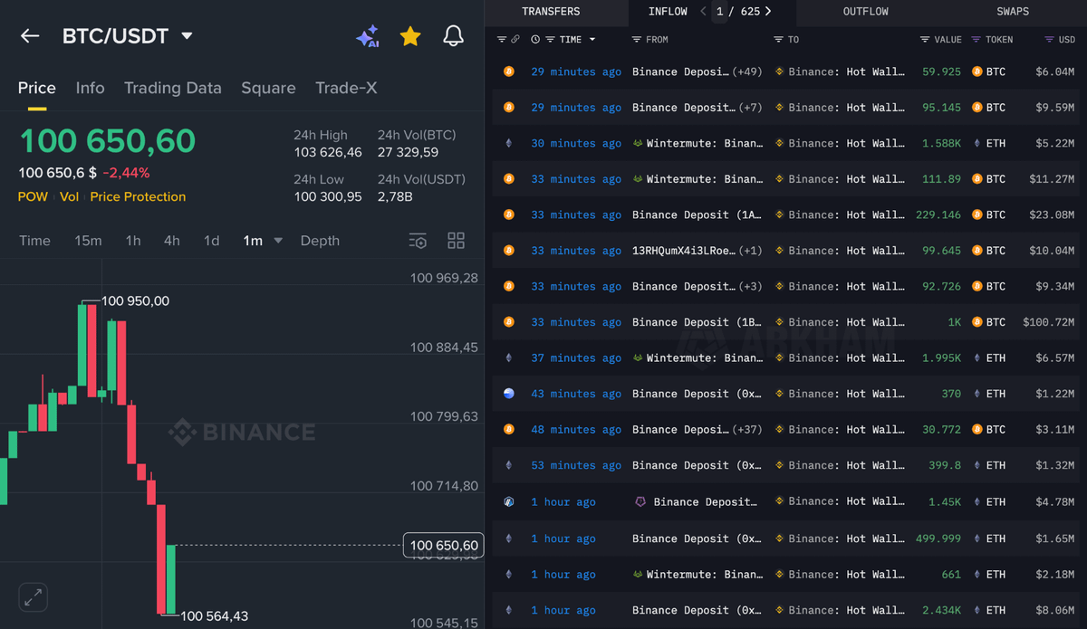Image resolution: width=1087 pixels, height=629 pixels.
Task: Open price alerts bell icon
Action: tap(453, 36)
